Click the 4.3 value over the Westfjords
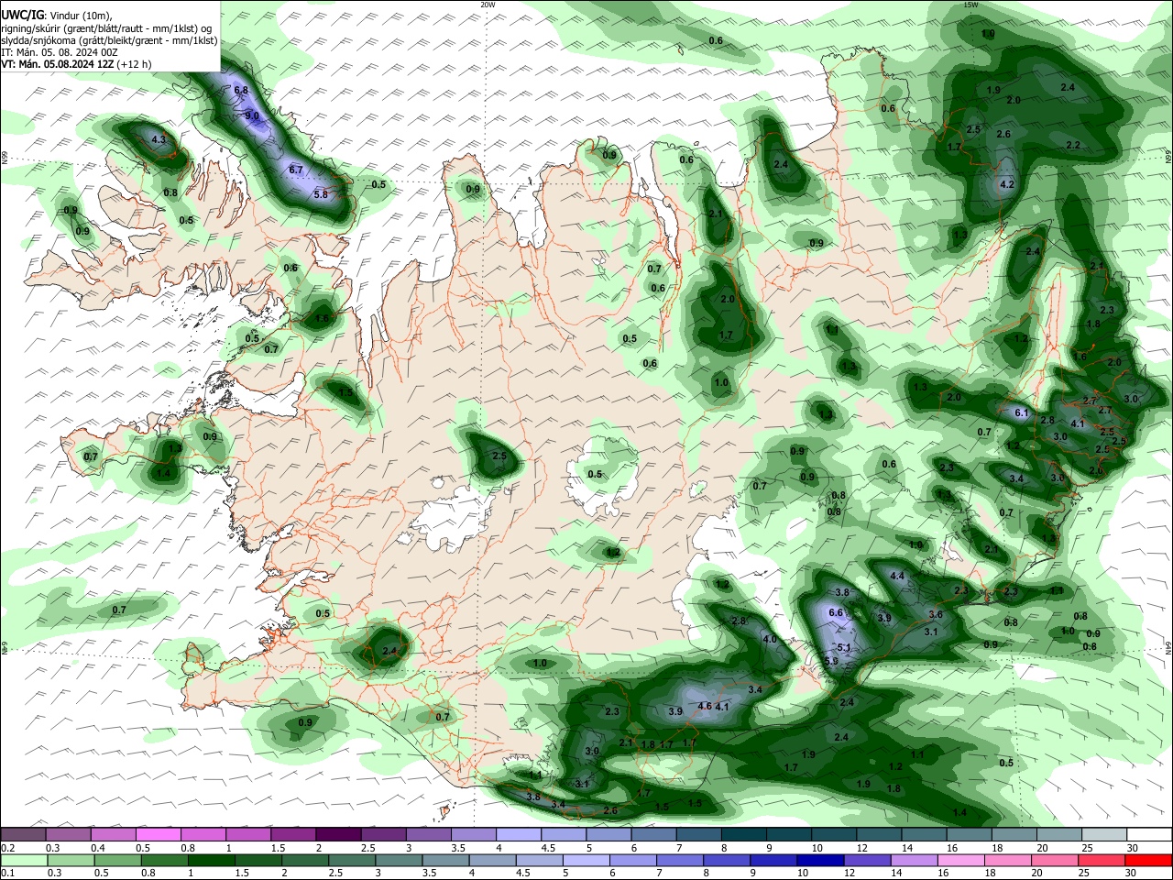 click(x=159, y=140)
